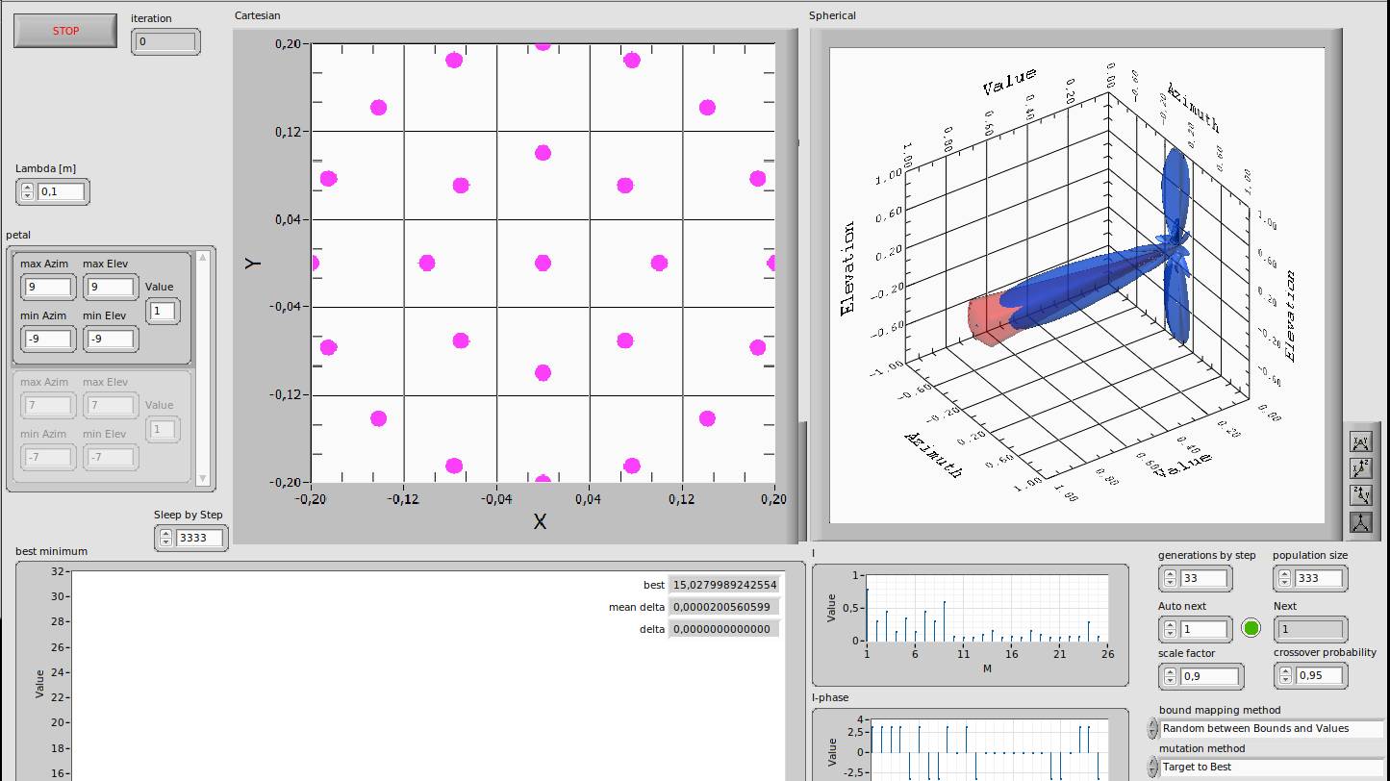Screen dimensions: 1390x781
Task: Click the green Auto next LED indicator
Action: (x=1251, y=628)
